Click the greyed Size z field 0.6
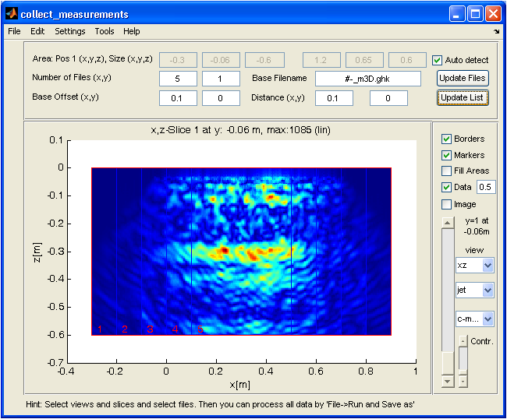 click(x=407, y=60)
